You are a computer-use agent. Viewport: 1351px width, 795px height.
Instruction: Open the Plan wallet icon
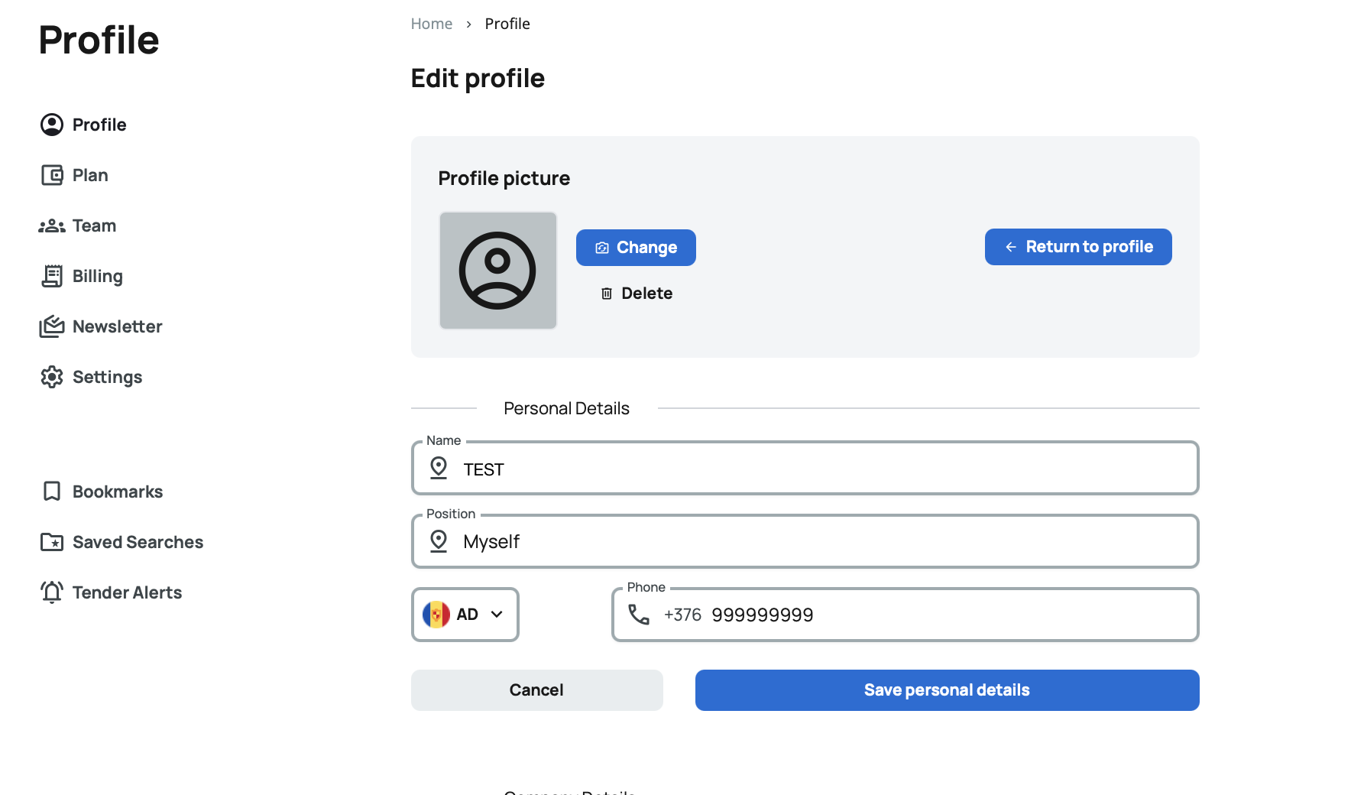[52, 175]
